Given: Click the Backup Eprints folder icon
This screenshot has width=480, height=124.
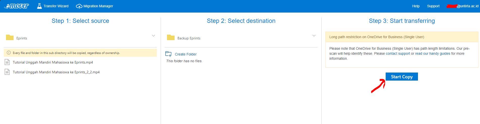Looking at the screenshot, I should [171, 38].
